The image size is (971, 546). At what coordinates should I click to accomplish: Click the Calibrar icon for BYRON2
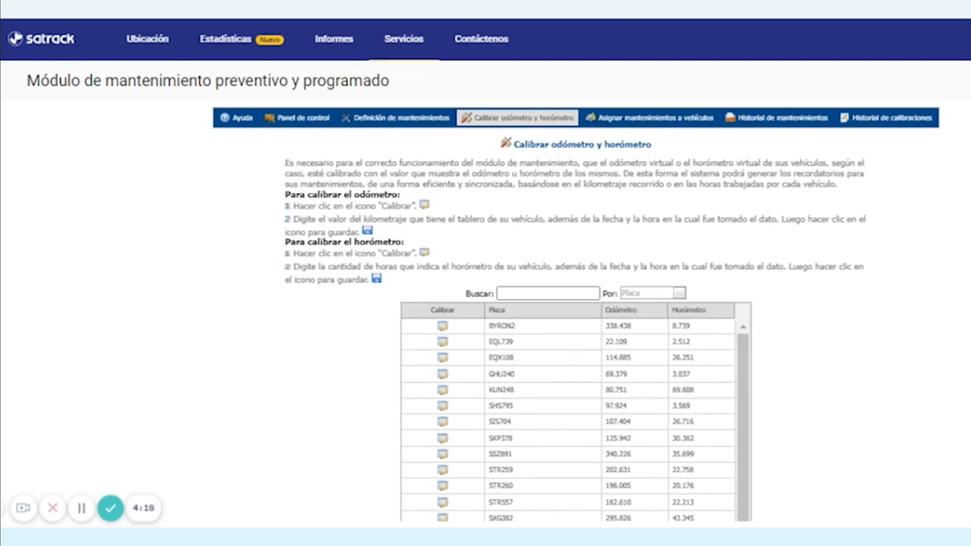[442, 326]
